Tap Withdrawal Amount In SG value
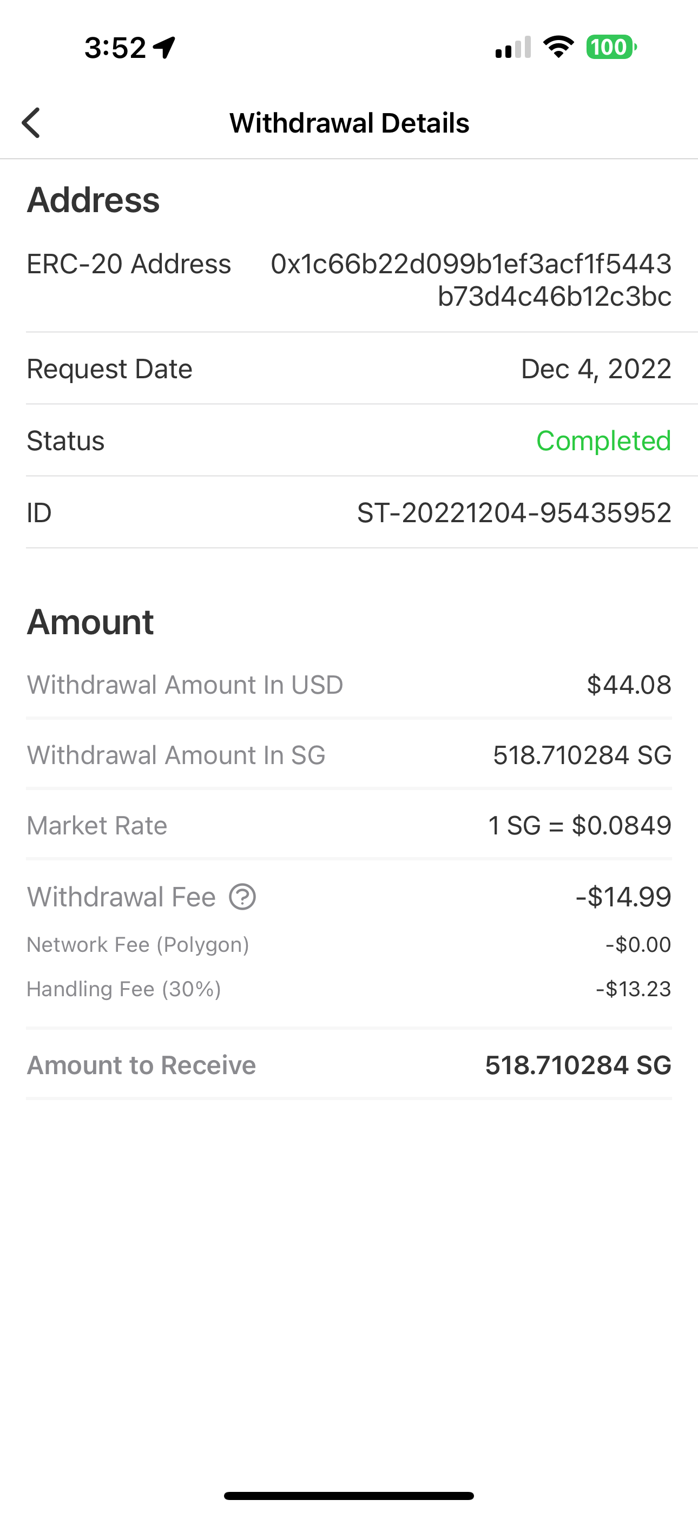 582,755
